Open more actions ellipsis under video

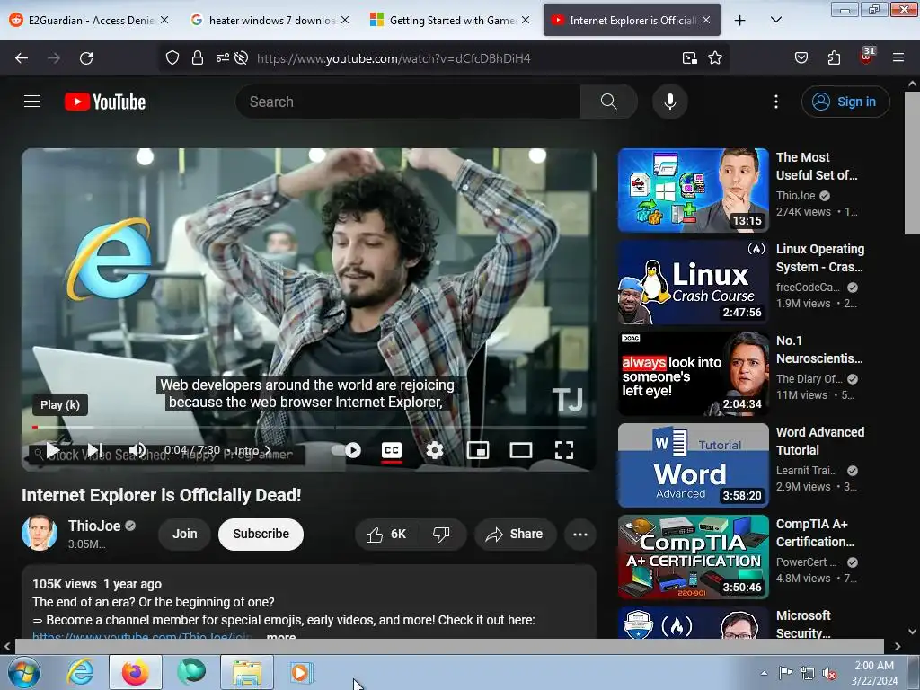pos(580,535)
